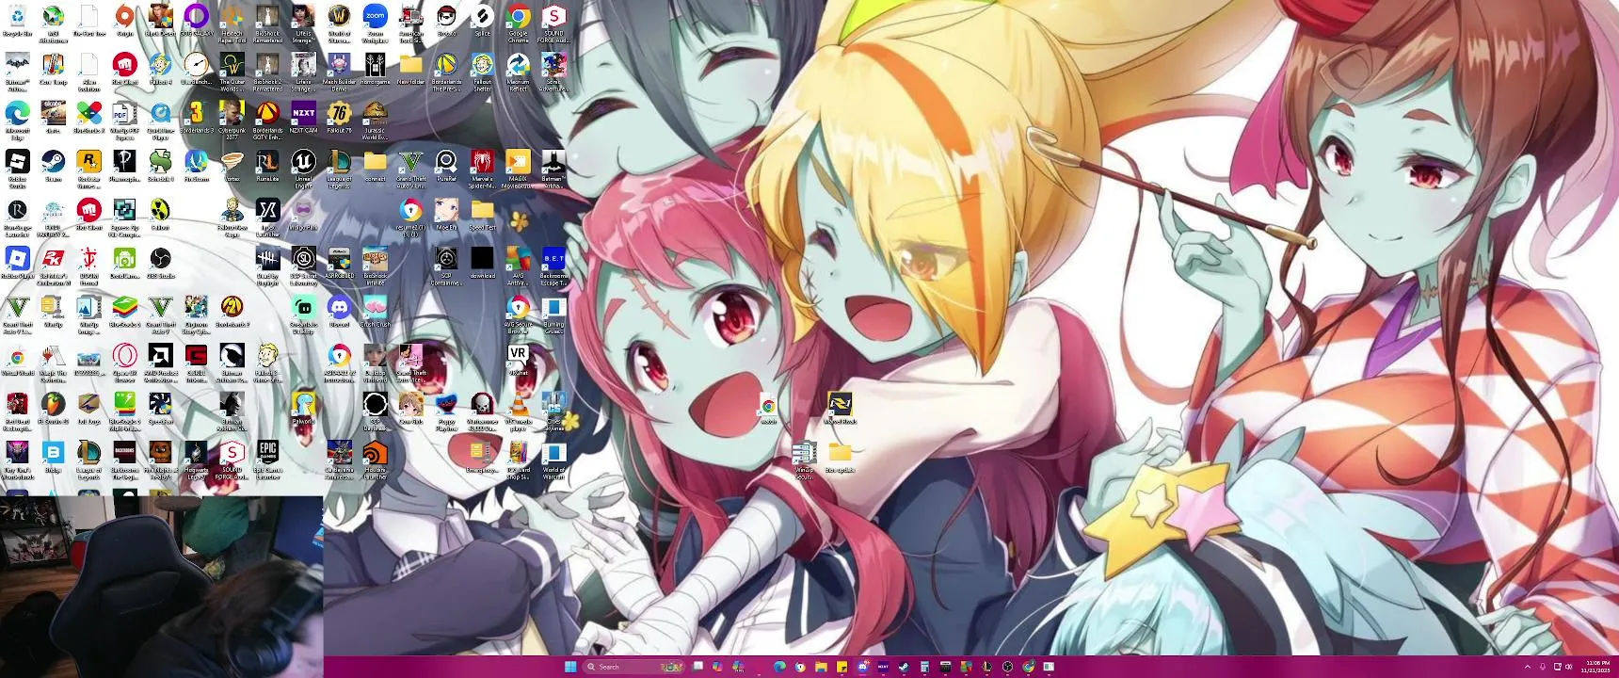Open the Recycle Bin desktop icon

(x=17, y=21)
